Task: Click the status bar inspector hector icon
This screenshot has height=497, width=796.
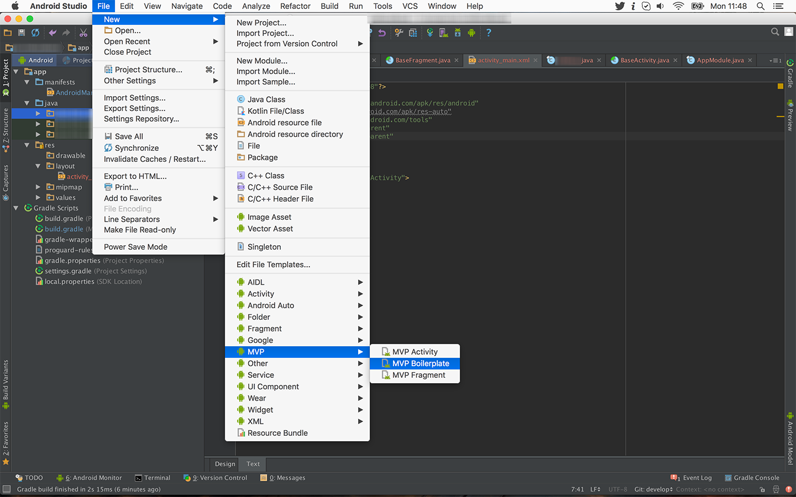Action: pyautogui.click(x=776, y=489)
